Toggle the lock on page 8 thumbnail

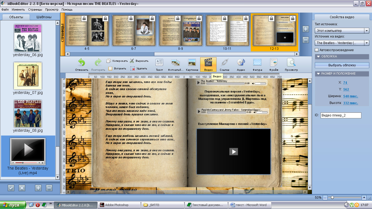point(178,19)
